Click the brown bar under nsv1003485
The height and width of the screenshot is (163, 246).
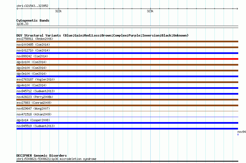(x=127, y=47)
